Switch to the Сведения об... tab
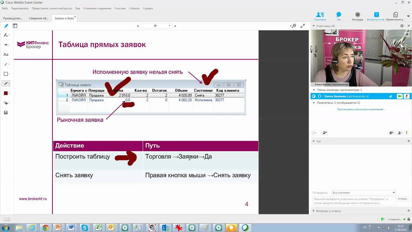 click(39, 18)
